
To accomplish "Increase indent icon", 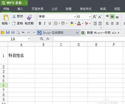I will [x=100, y=23].
